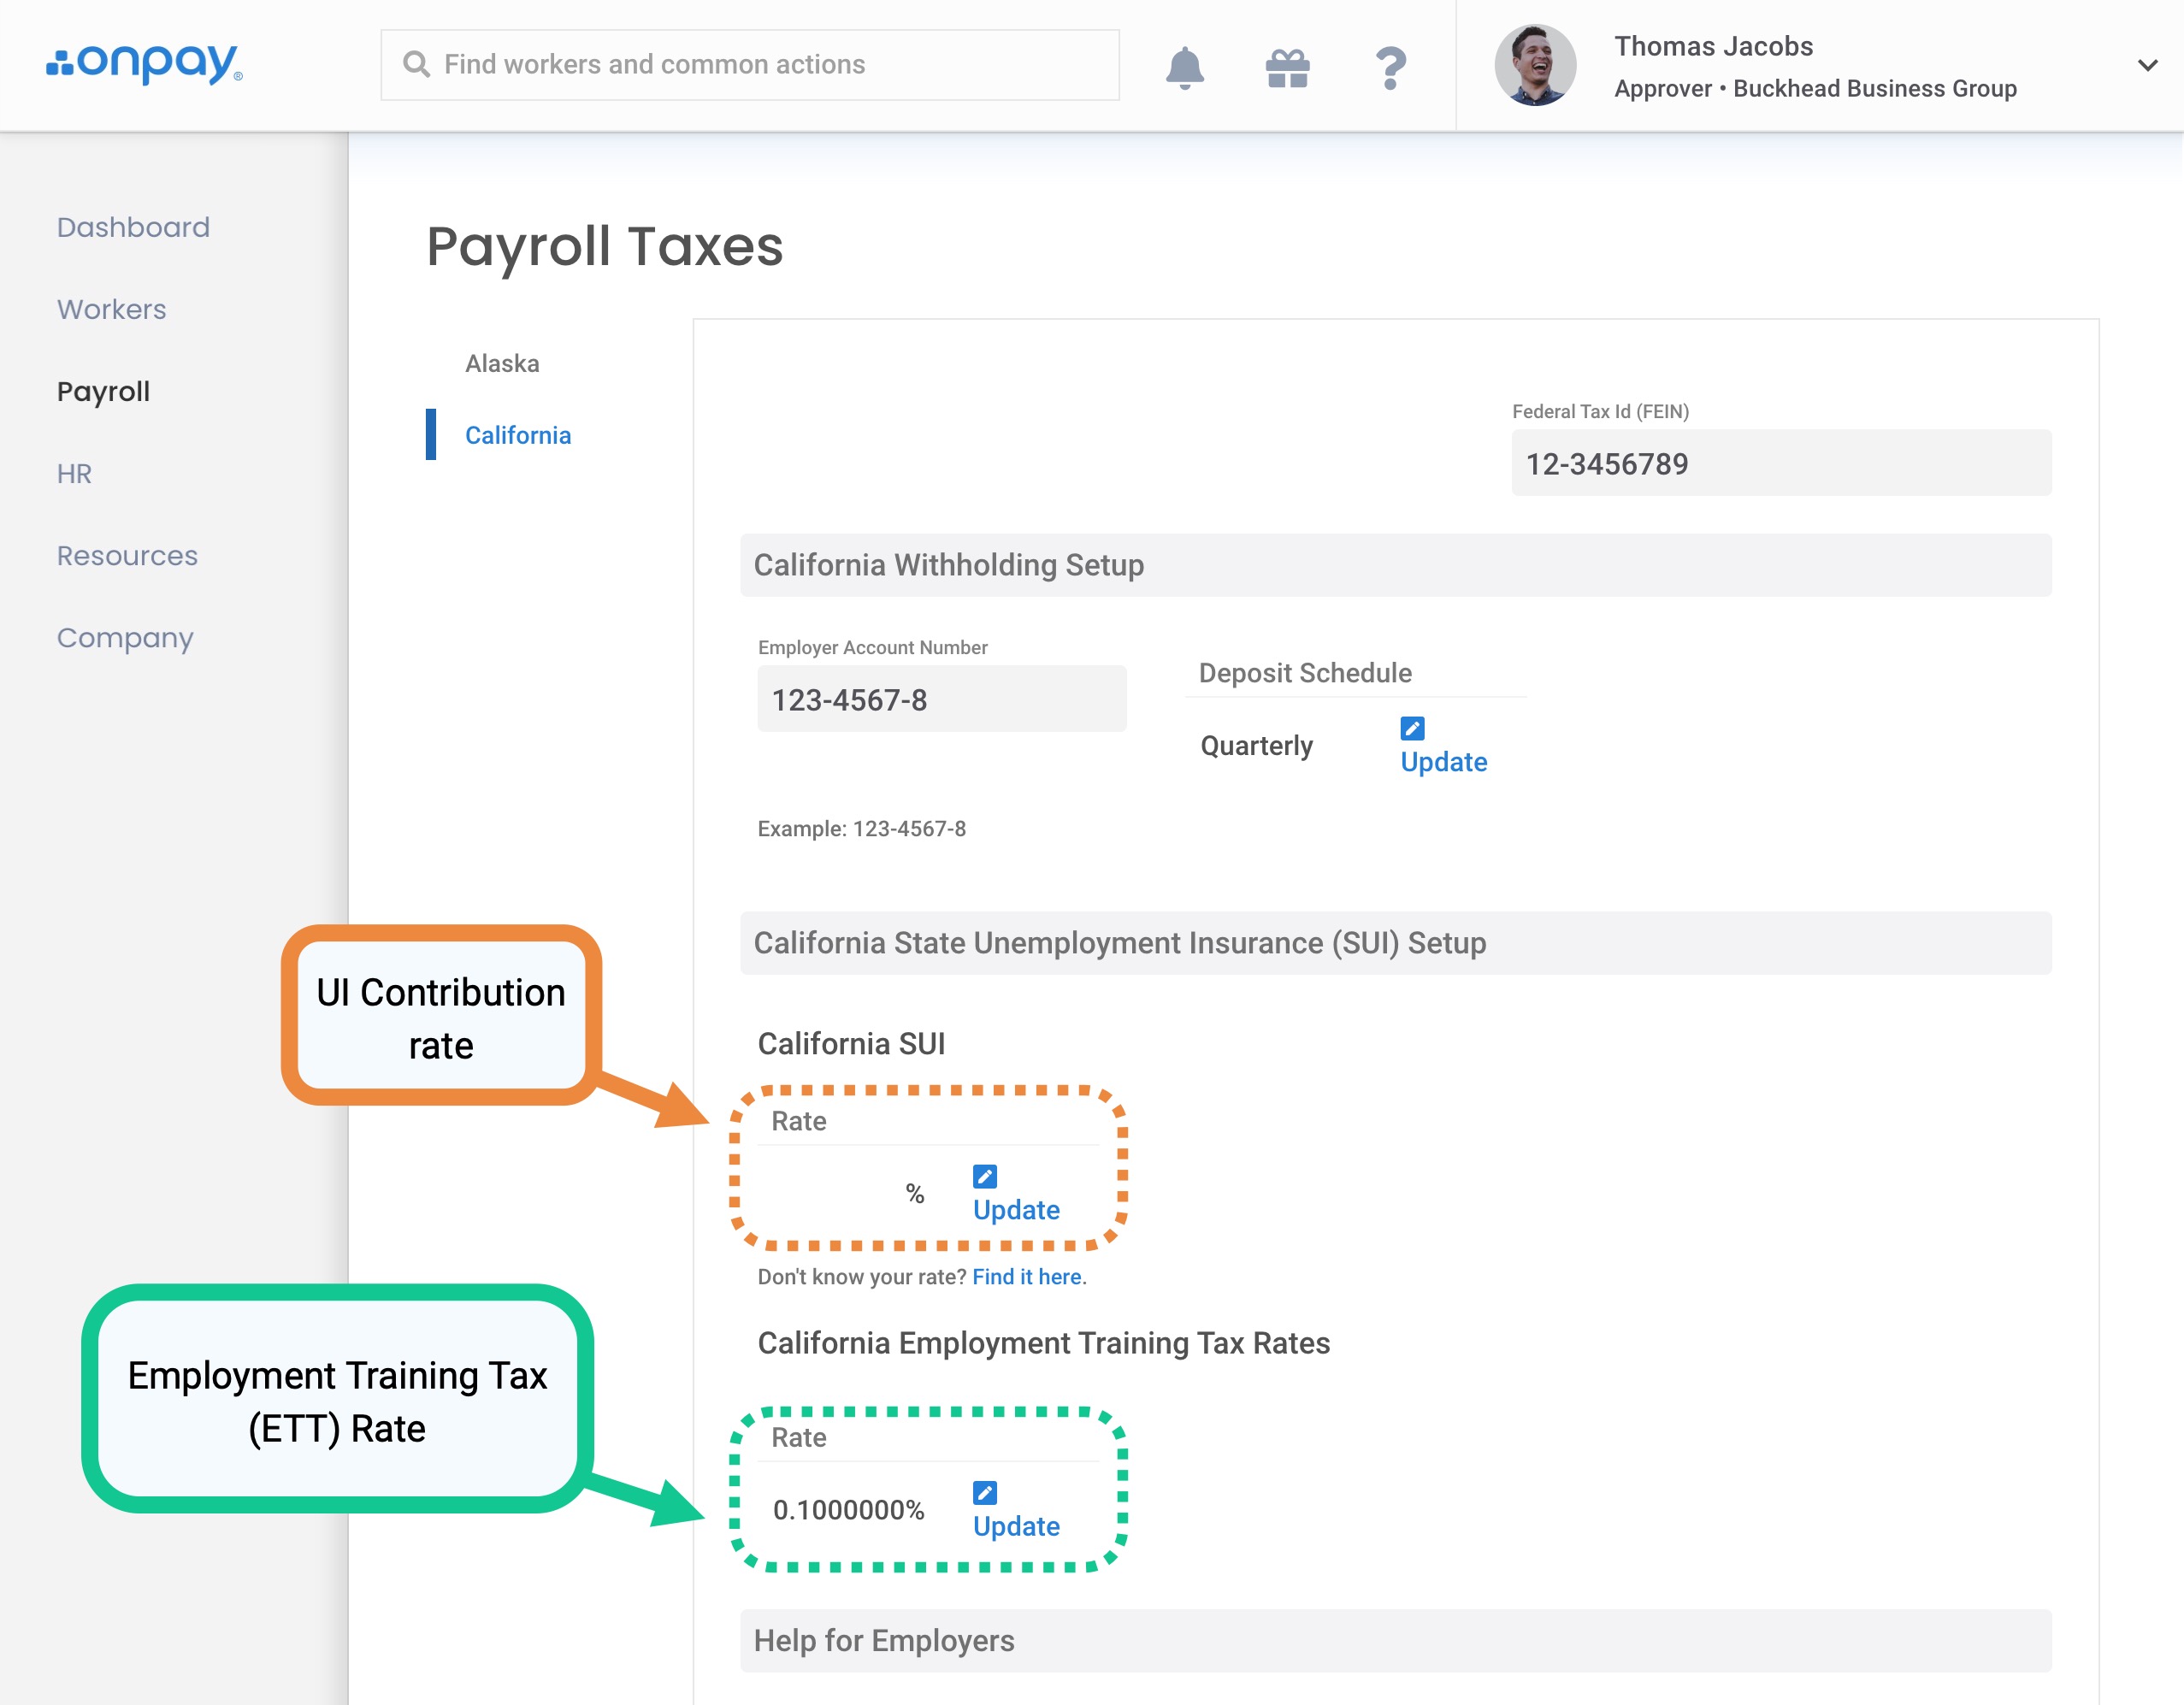Select the California state tab
Image resolution: width=2184 pixels, height=1705 pixels.
(x=518, y=435)
